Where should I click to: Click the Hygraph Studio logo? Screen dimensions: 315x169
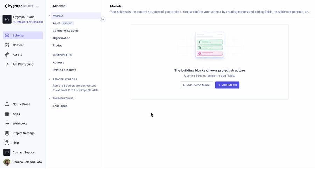(19, 6)
